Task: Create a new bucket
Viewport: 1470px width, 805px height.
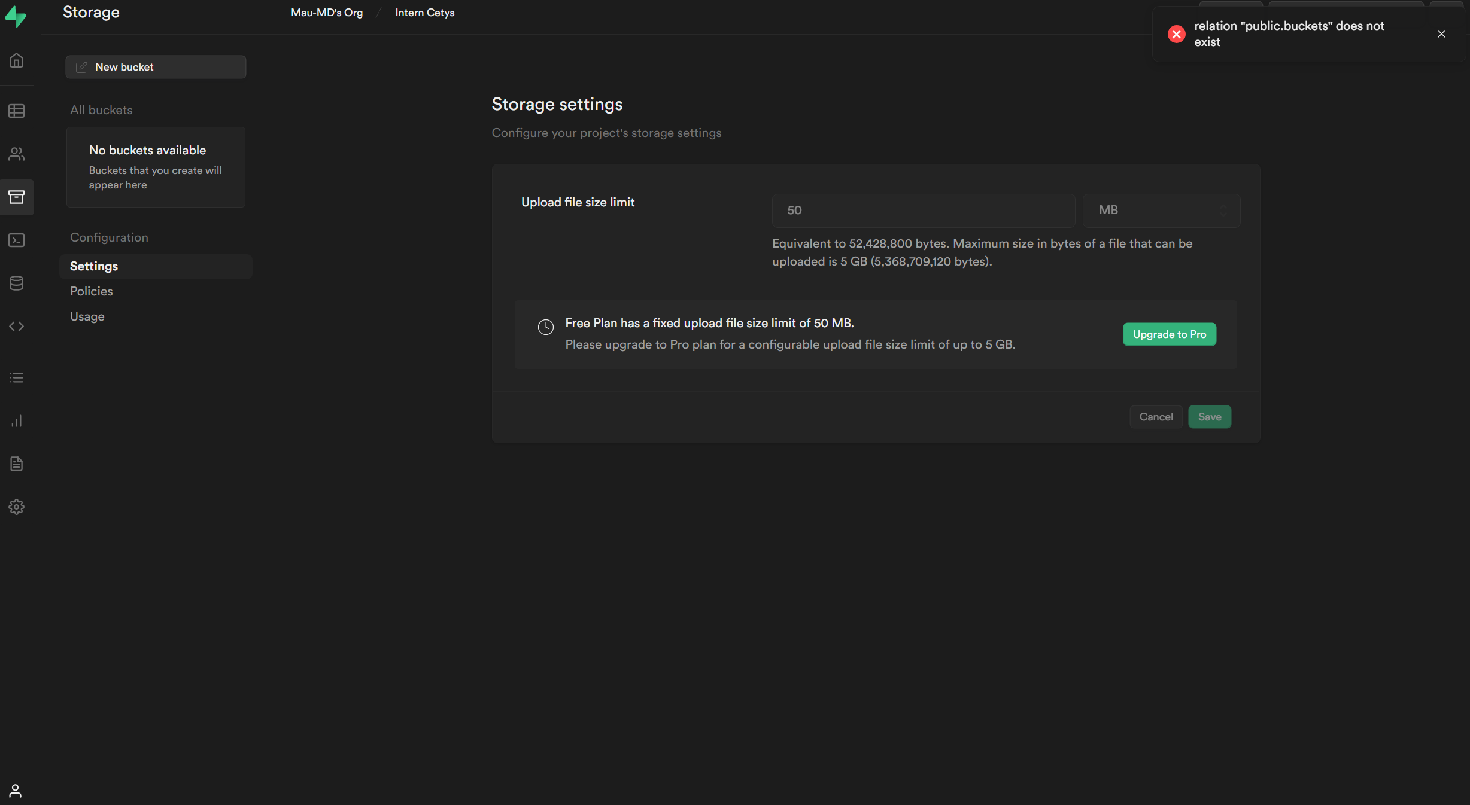Action: (155, 66)
